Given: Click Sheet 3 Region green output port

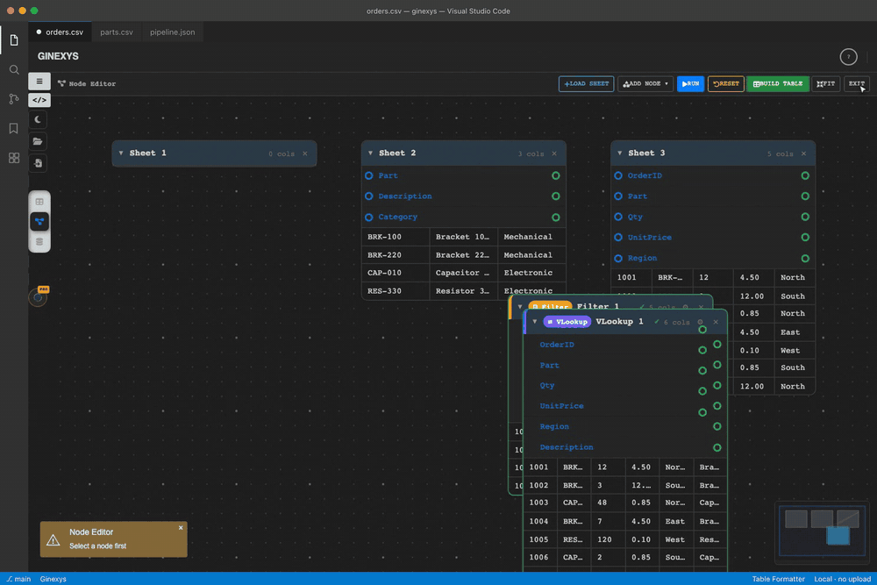Looking at the screenshot, I should (805, 259).
